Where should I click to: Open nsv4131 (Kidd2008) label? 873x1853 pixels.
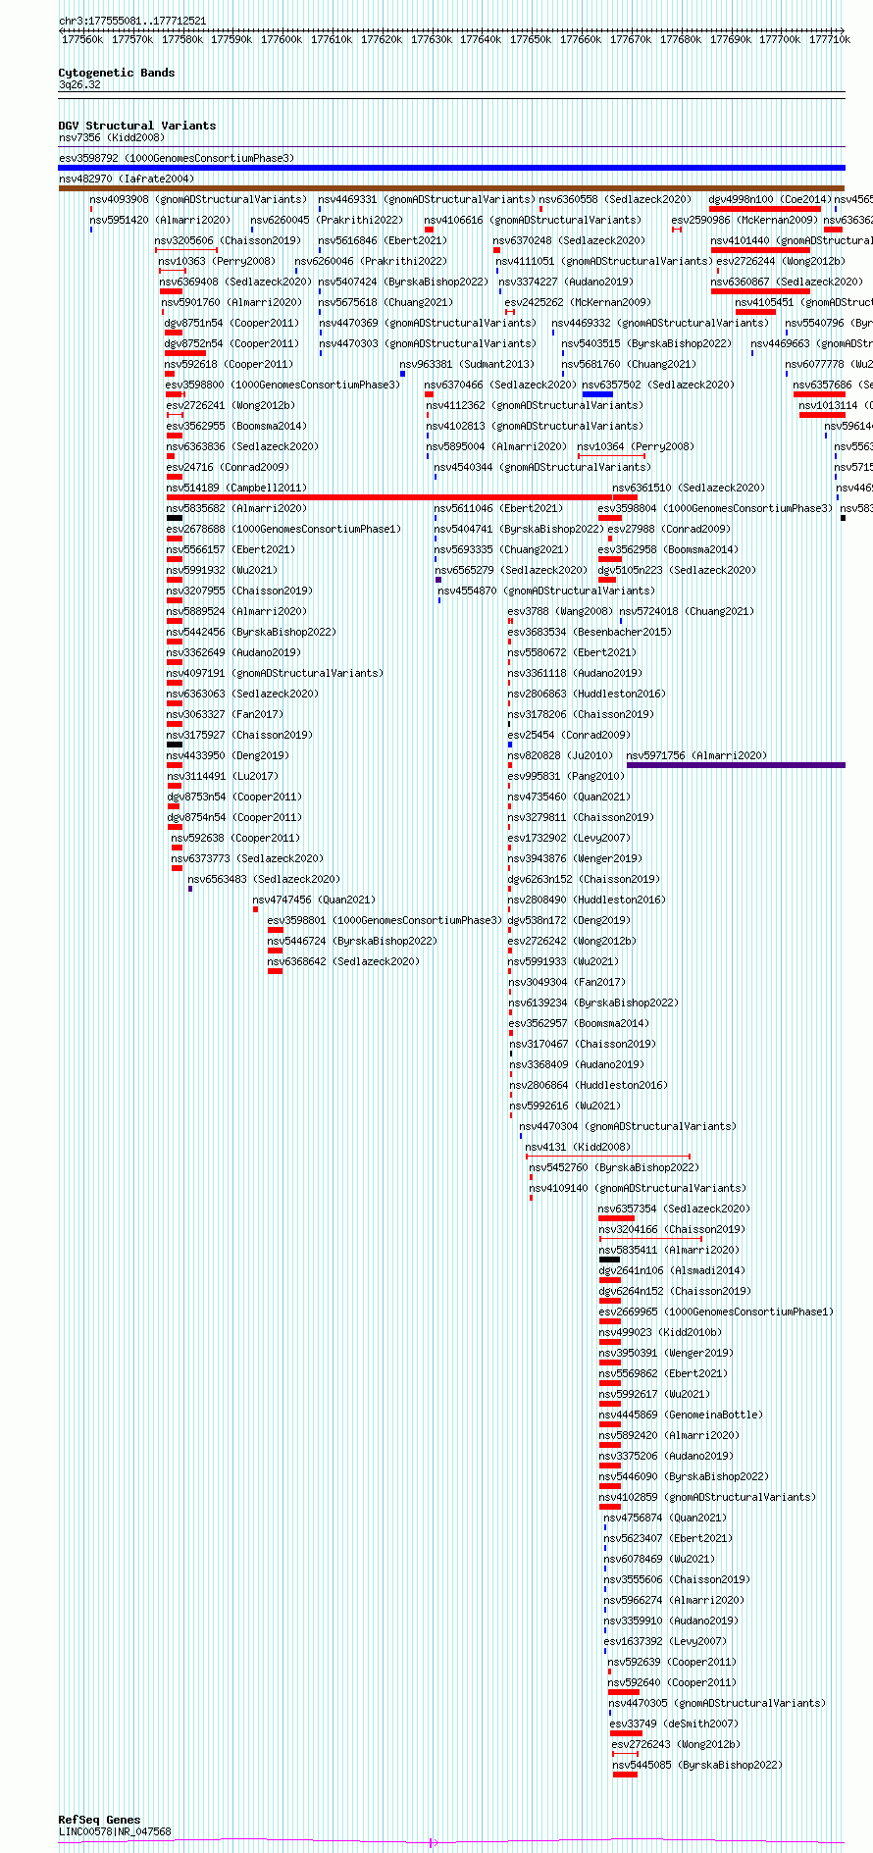tap(578, 1147)
